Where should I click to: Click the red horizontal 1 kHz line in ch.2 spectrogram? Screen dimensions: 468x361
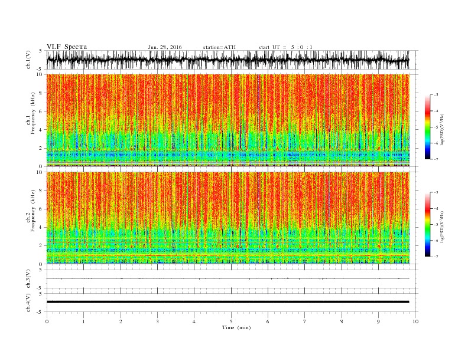tap(228, 255)
